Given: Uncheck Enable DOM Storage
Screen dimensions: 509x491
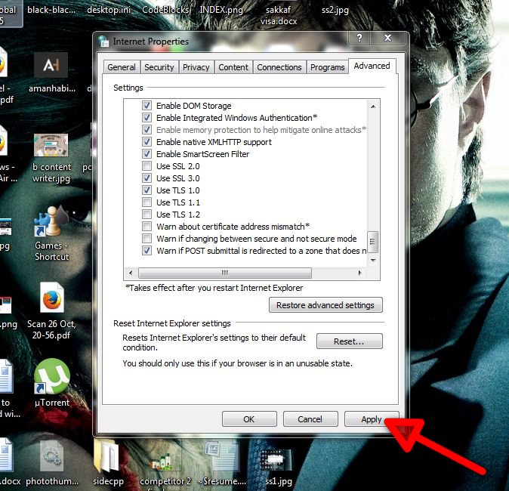Looking at the screenshot, I should [x=147, y=106].
